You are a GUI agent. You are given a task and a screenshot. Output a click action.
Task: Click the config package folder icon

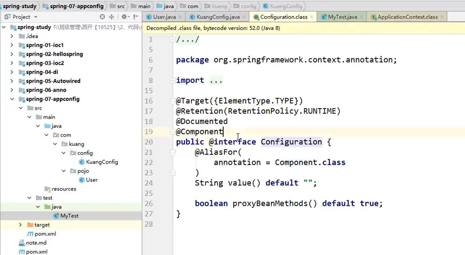[x=73, y=153]
